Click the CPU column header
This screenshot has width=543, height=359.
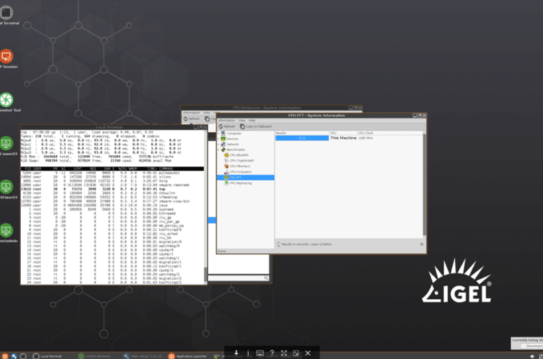(x=343, y=133)
